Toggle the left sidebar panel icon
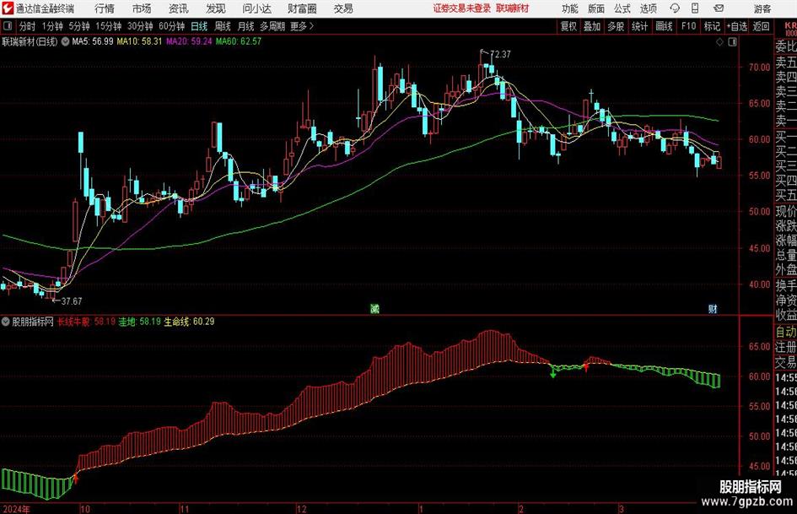 click(x=7, y=26)
